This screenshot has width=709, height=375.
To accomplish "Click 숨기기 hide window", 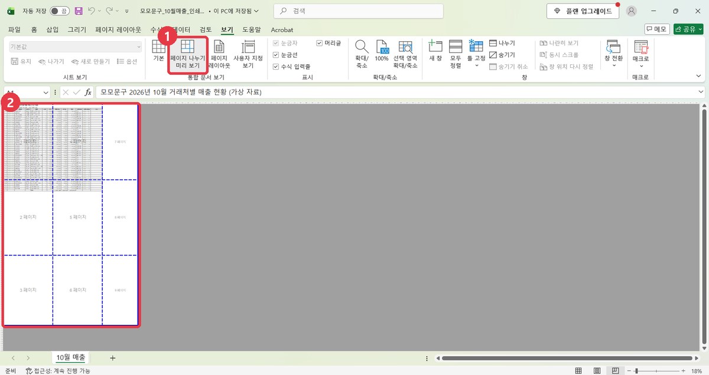I will coord(502,55).
